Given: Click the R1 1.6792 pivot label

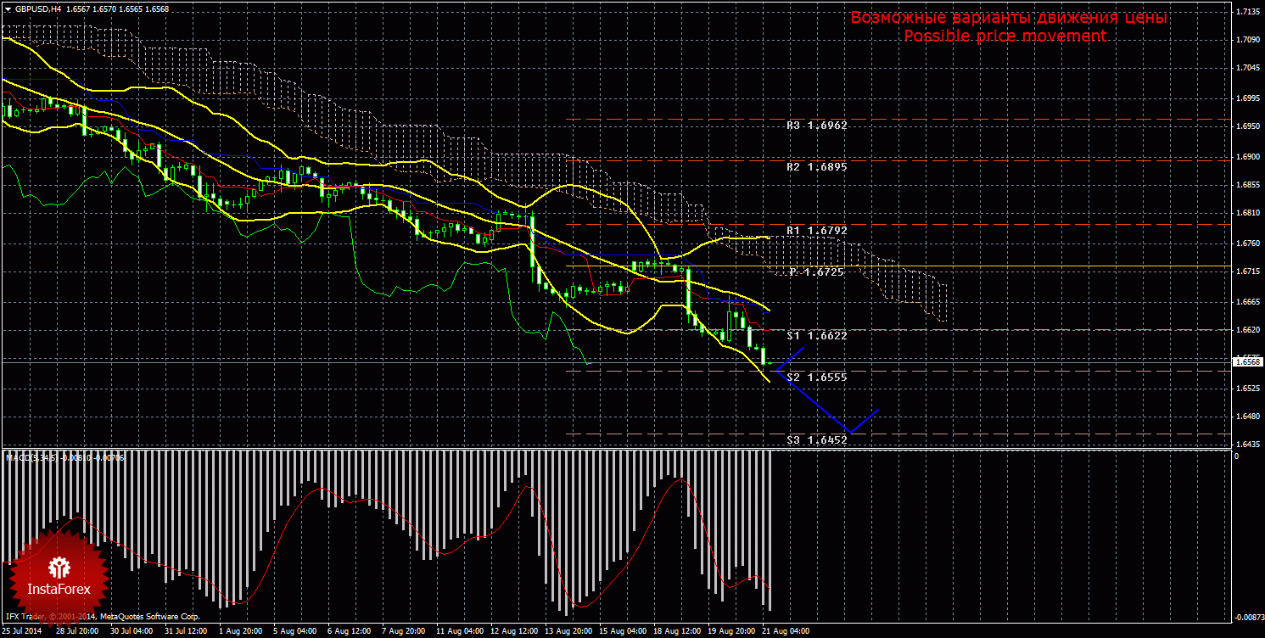Looking at the screenshot, I should tap(816, 230).
